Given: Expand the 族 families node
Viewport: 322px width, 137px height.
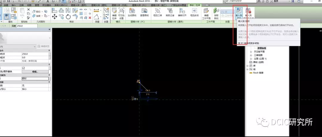Looking at the screenshot, I should [247, 66].
